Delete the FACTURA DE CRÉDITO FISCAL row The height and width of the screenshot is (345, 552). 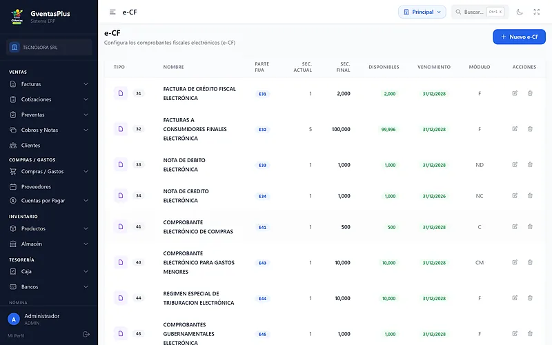530,93
